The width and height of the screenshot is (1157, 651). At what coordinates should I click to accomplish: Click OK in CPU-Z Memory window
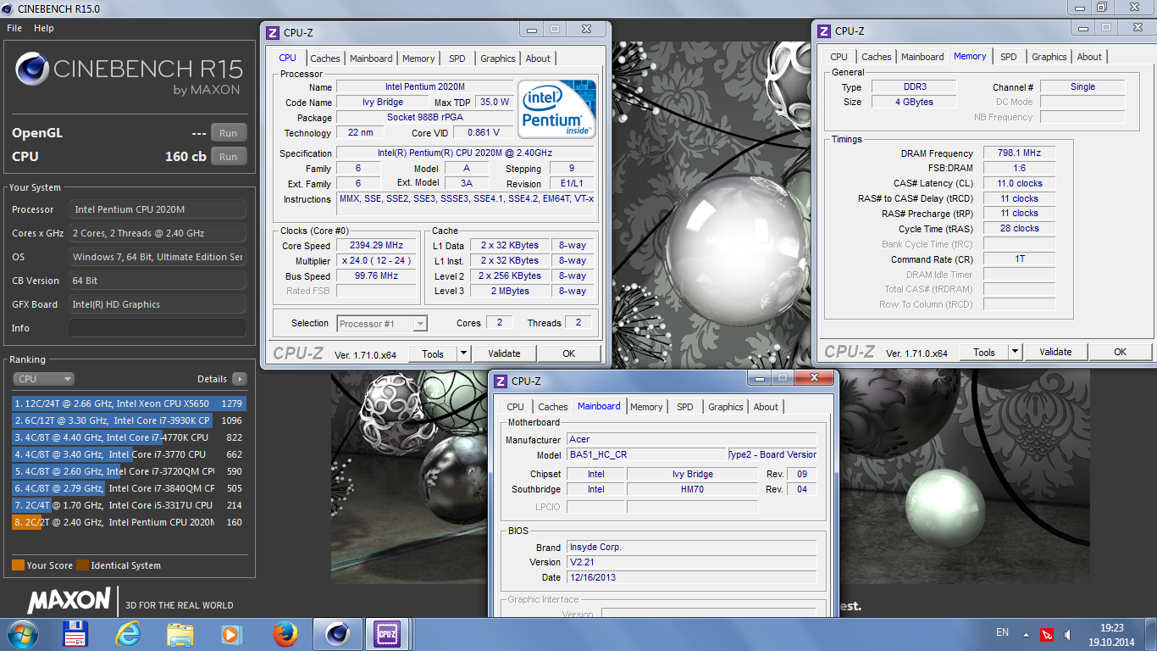[x=1121, y=352]
